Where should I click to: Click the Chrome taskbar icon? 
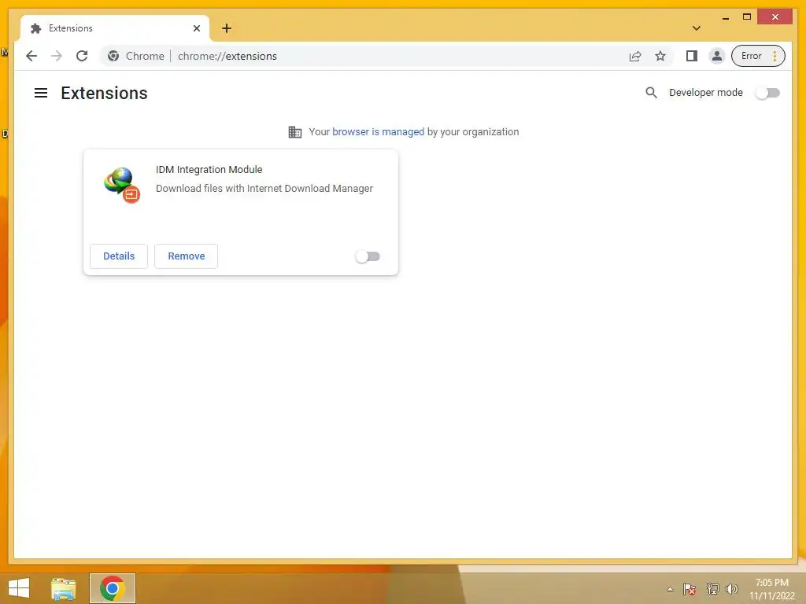click(113, 588)
